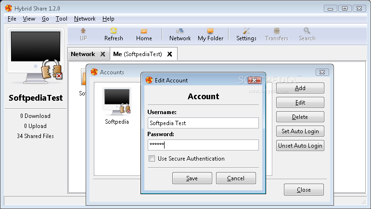Open Settings from the toolbar
The width and height of the screenshot is (371, 209).
pyautogui.click(x=246, y=35)
